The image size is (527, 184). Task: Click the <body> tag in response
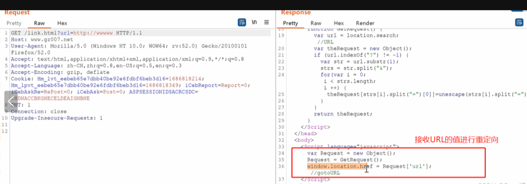point(304,140)
